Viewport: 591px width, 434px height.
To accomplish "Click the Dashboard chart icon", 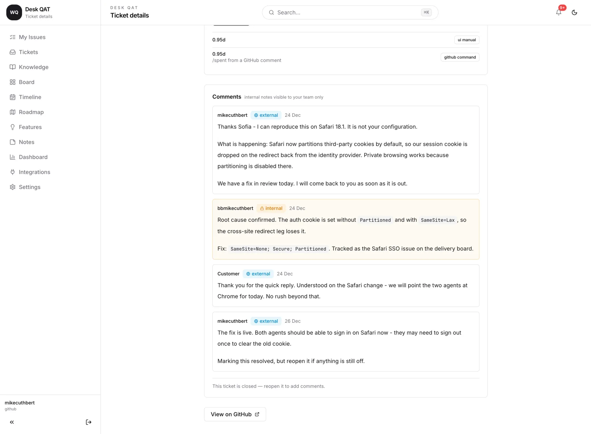I will 13,157.
